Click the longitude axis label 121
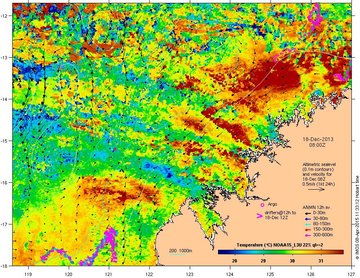 (x=109, y=274)
